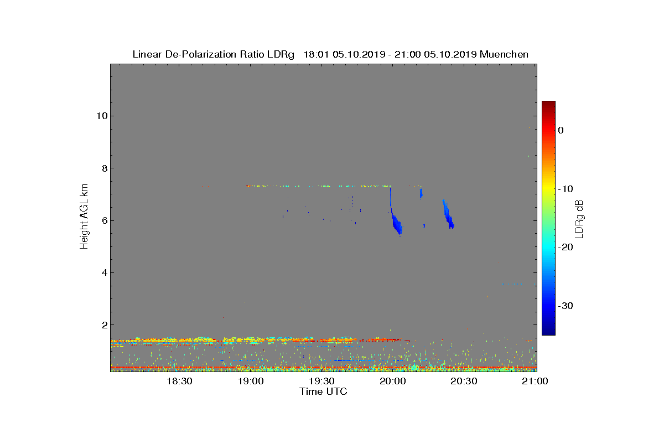Click the 'LDRg dB' colorbar title

(x=579, y=219)
